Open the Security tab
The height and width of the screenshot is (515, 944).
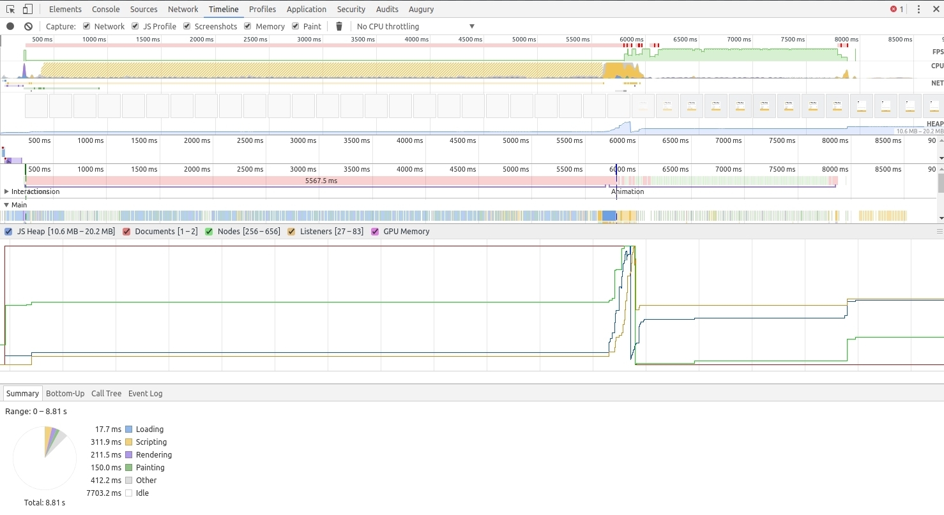tap(351, 9)
